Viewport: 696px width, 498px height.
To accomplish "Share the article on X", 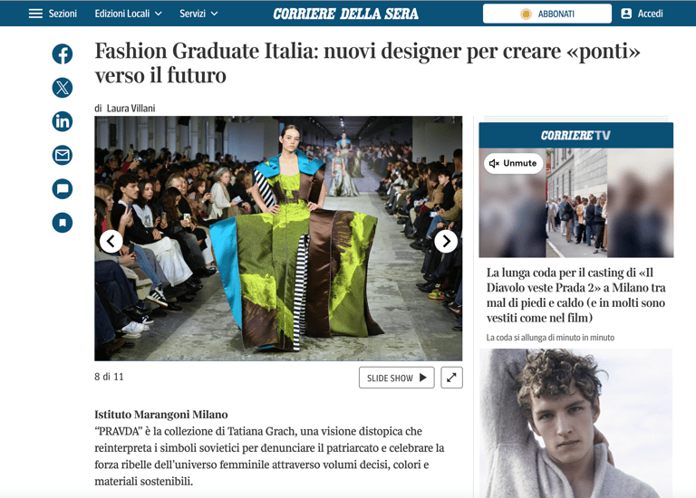I will point(63,88).
